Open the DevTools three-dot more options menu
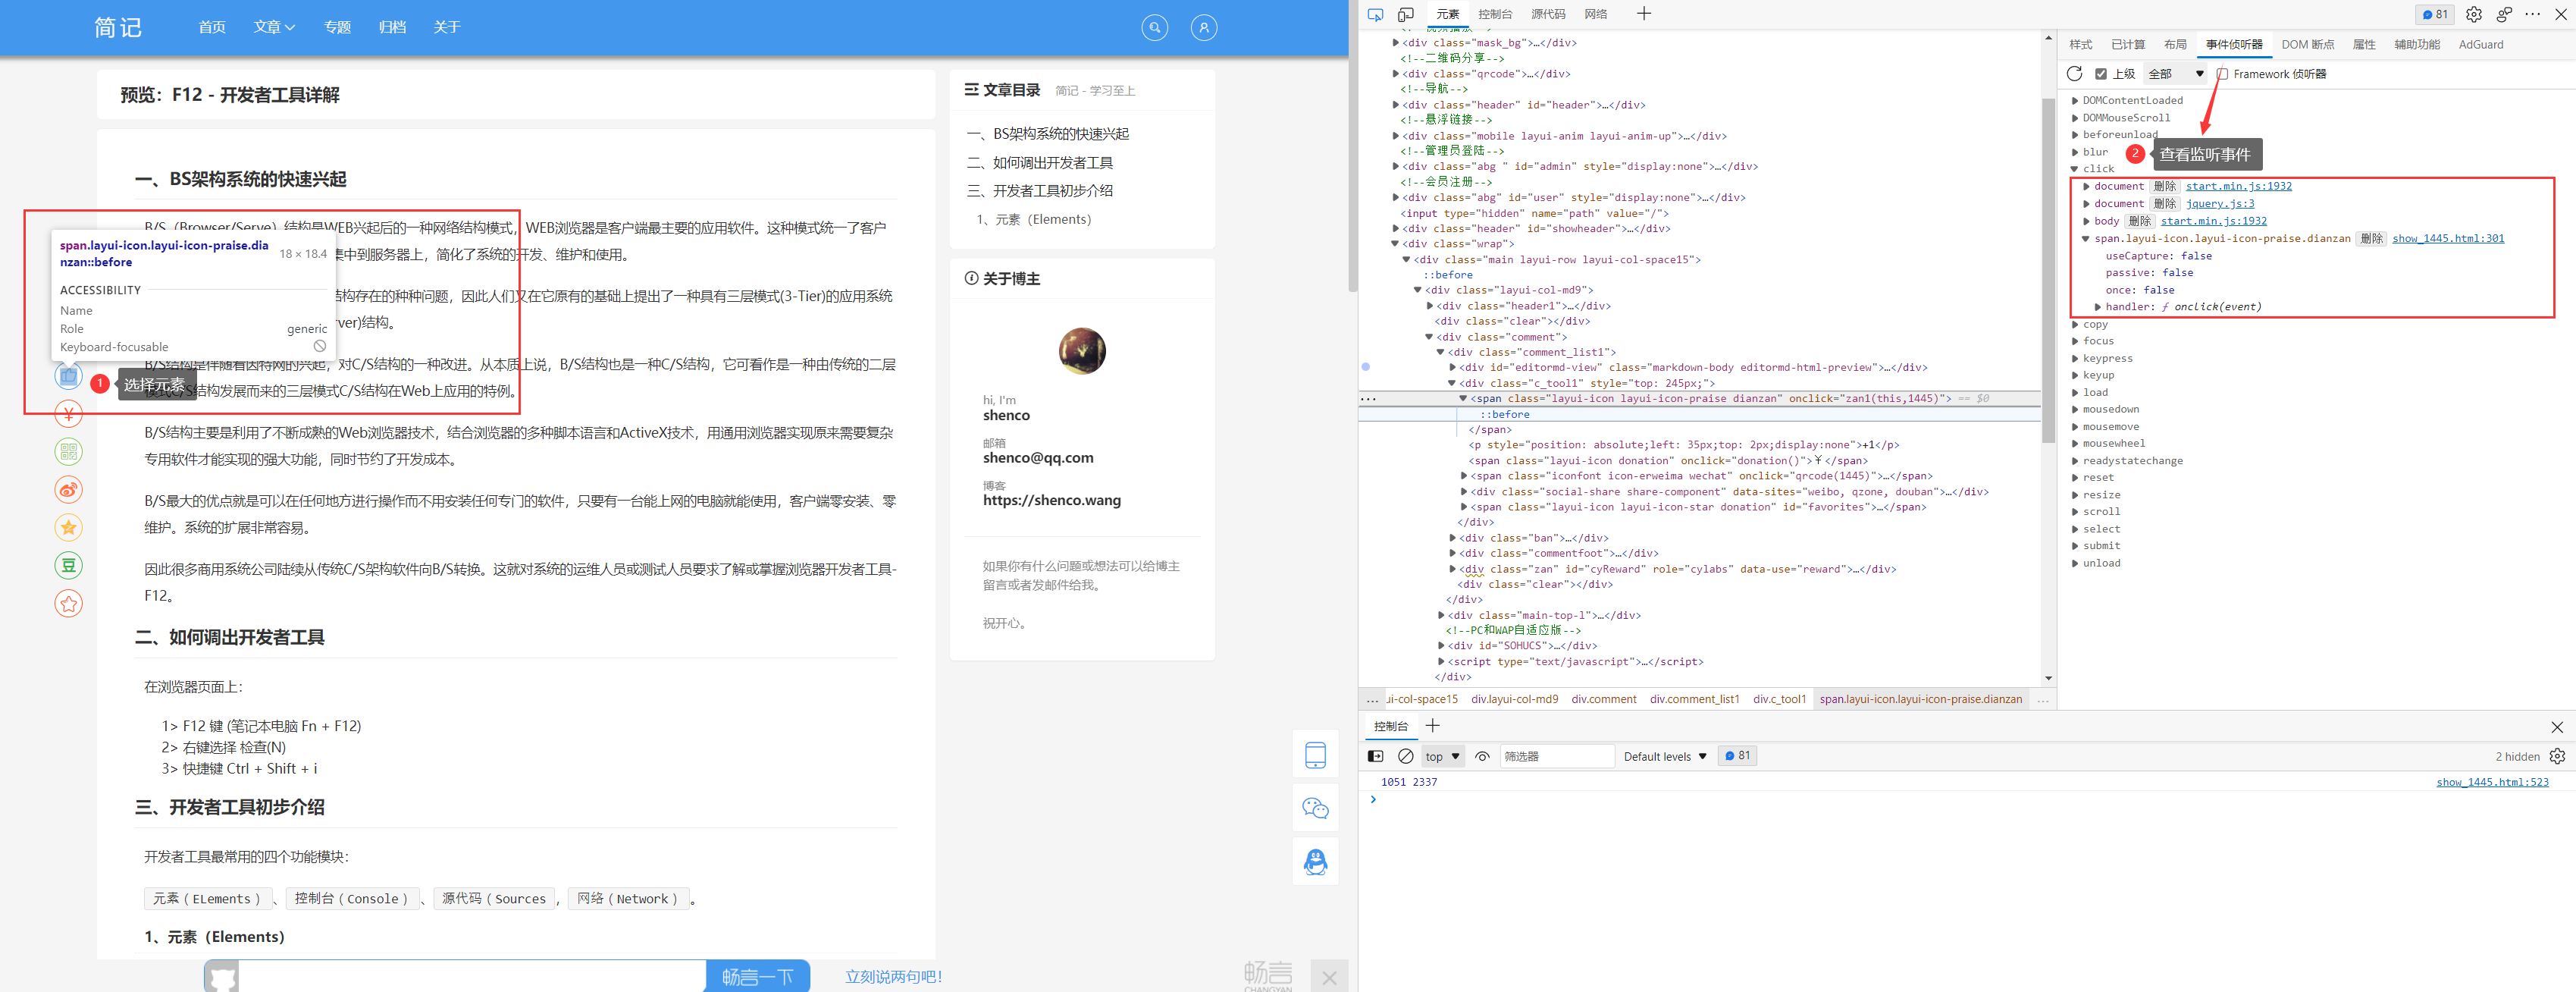Image resolution: width=2576 pixels, height=992 pixels. [x=2532, y=14]
